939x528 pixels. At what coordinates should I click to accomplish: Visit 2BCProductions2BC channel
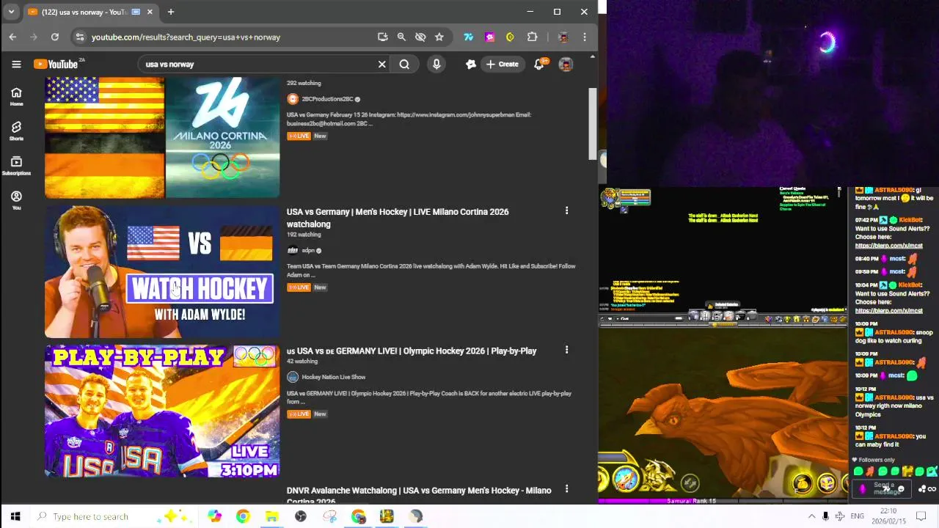click(x=327, y=99)
